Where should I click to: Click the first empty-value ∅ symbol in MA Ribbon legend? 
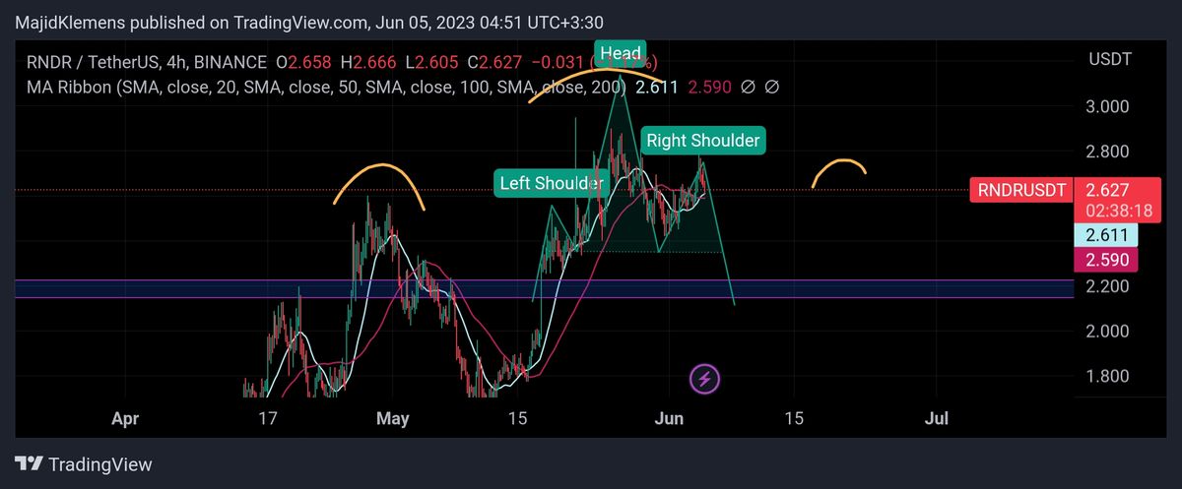pyautogui.click(x=748, y=88)
